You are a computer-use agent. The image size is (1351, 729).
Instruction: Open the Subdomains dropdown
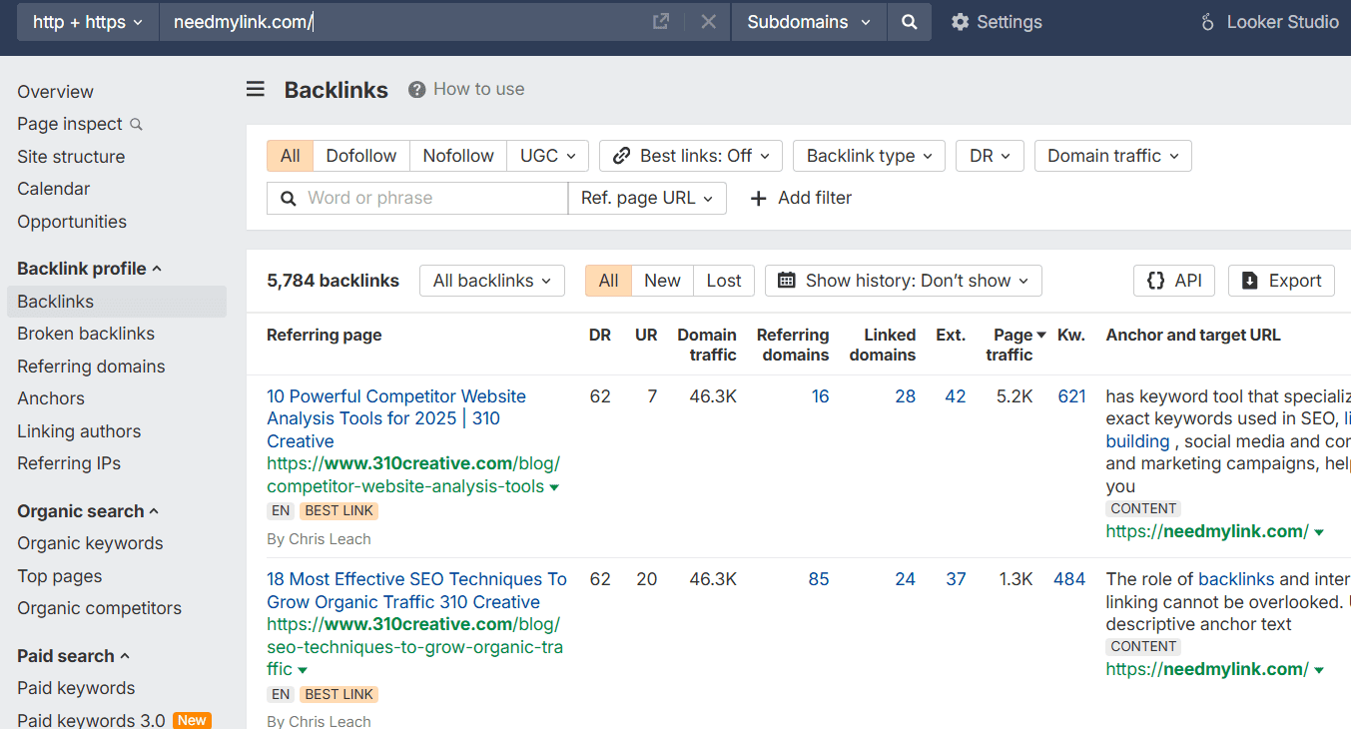click(x=808, y=21)
